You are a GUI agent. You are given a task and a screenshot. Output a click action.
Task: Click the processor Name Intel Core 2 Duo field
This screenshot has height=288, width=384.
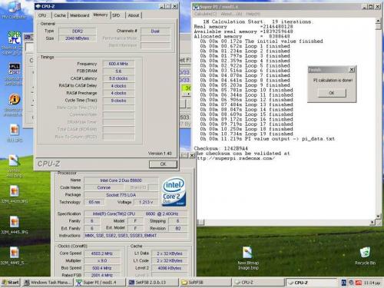click(121, 180)
